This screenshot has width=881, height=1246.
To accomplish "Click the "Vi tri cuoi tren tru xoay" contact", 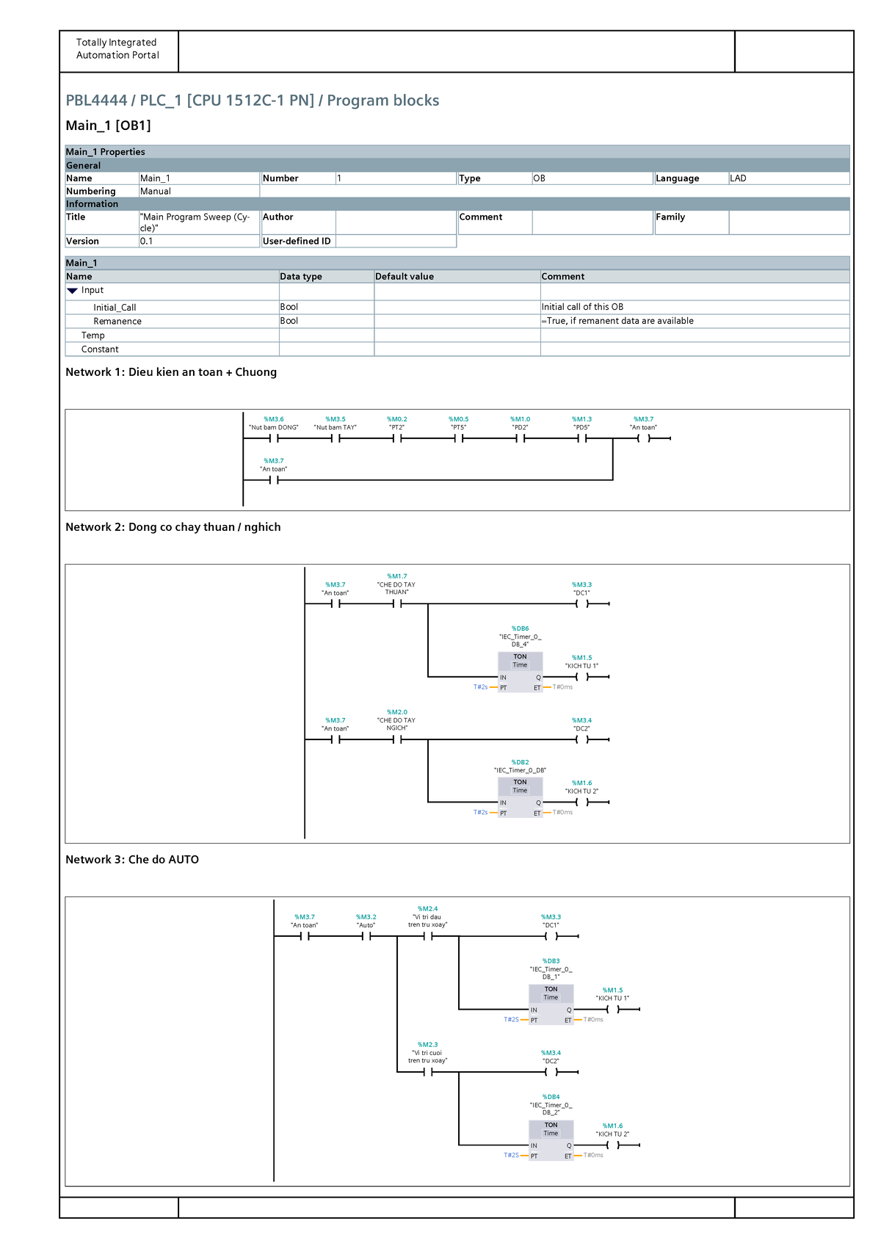I will 428,1072.
